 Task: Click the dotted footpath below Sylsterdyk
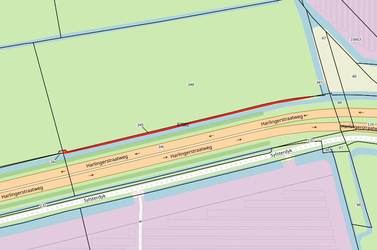tap(140, 215)
